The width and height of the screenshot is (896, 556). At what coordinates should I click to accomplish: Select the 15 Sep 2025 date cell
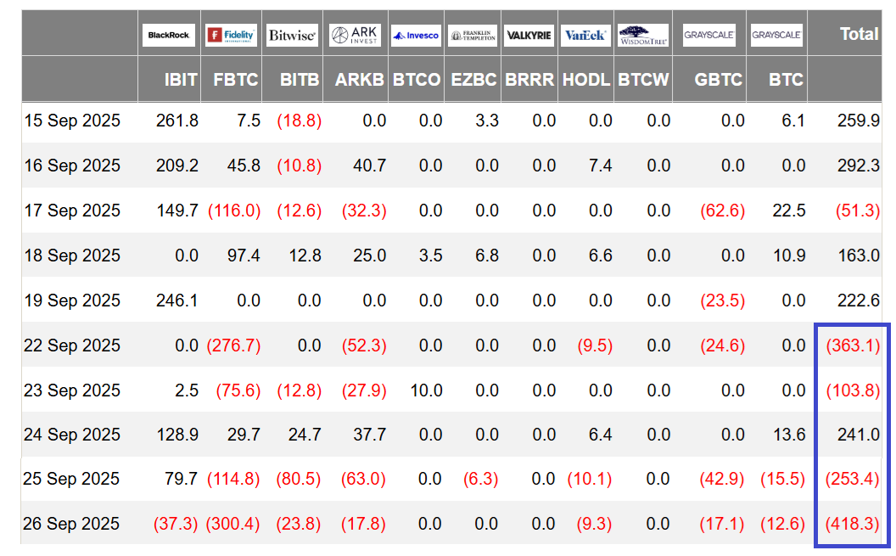click(72, 121)
